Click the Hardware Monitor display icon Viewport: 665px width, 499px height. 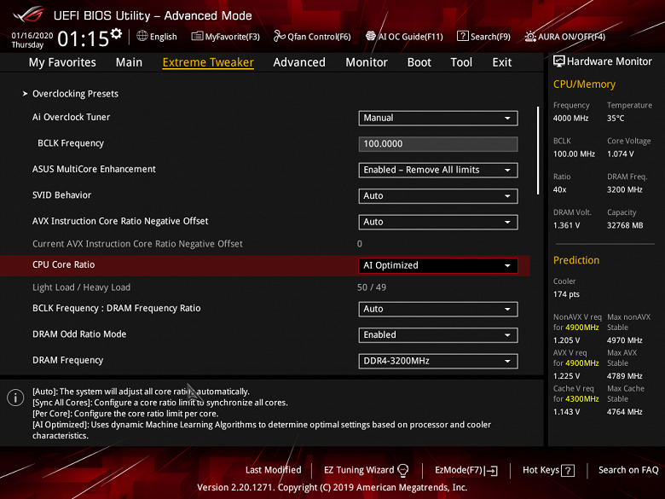(559, 61)
